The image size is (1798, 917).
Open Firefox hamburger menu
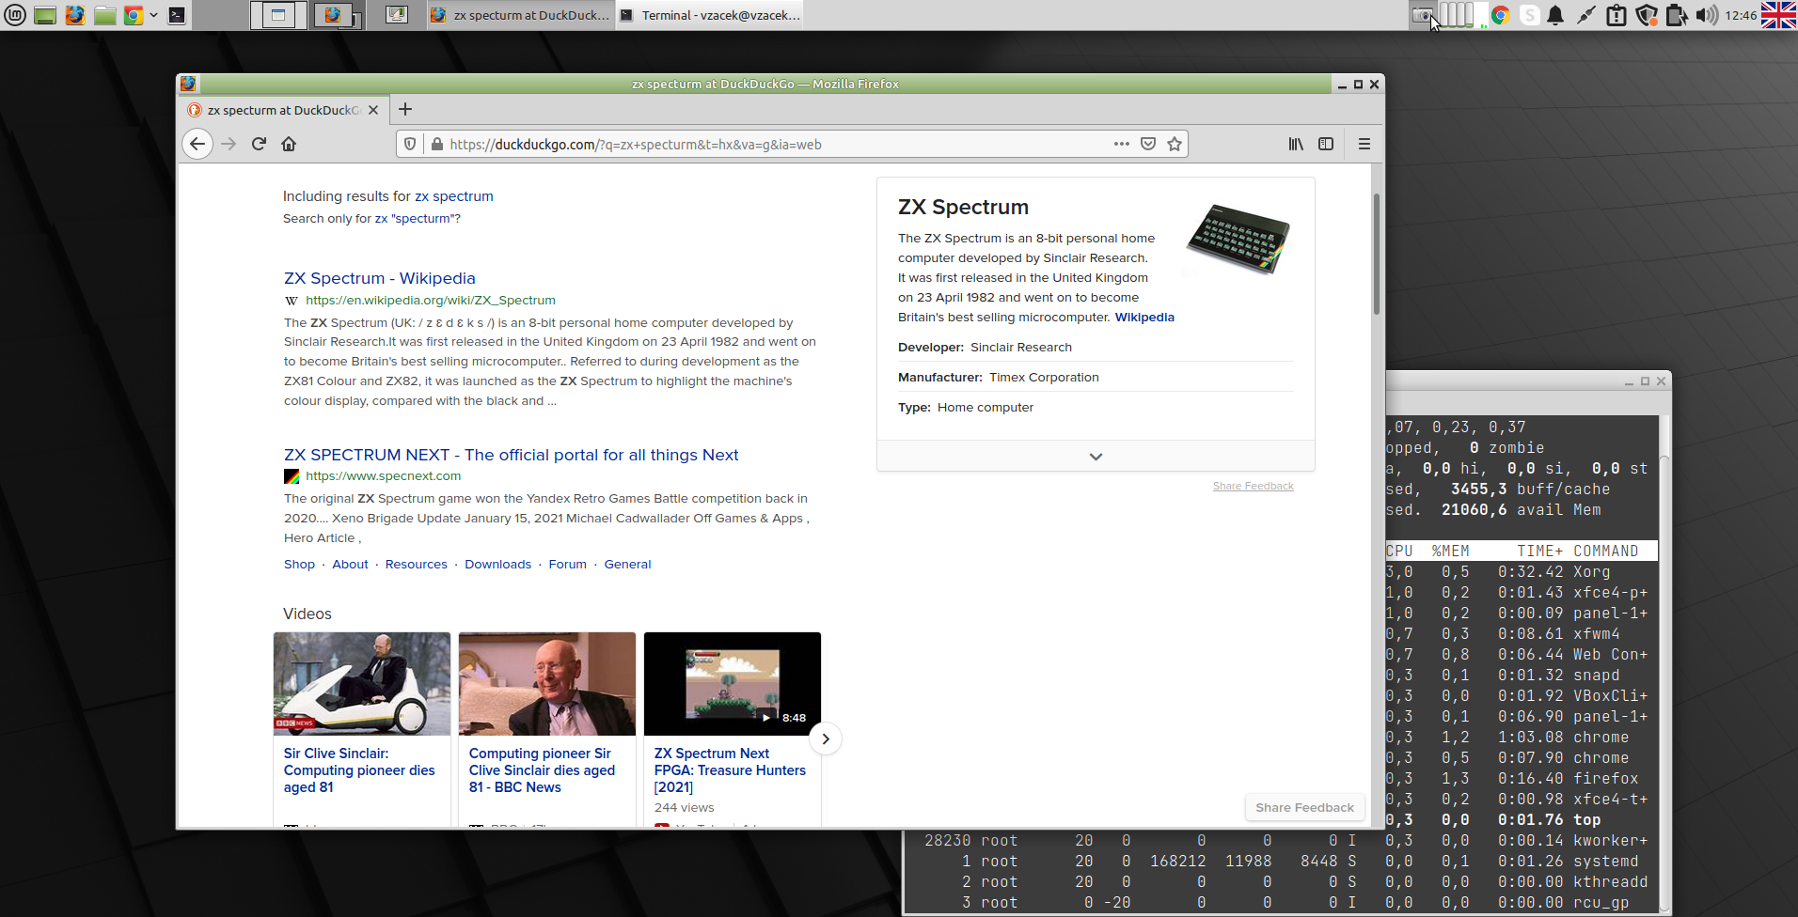[x=1364, y=144]
